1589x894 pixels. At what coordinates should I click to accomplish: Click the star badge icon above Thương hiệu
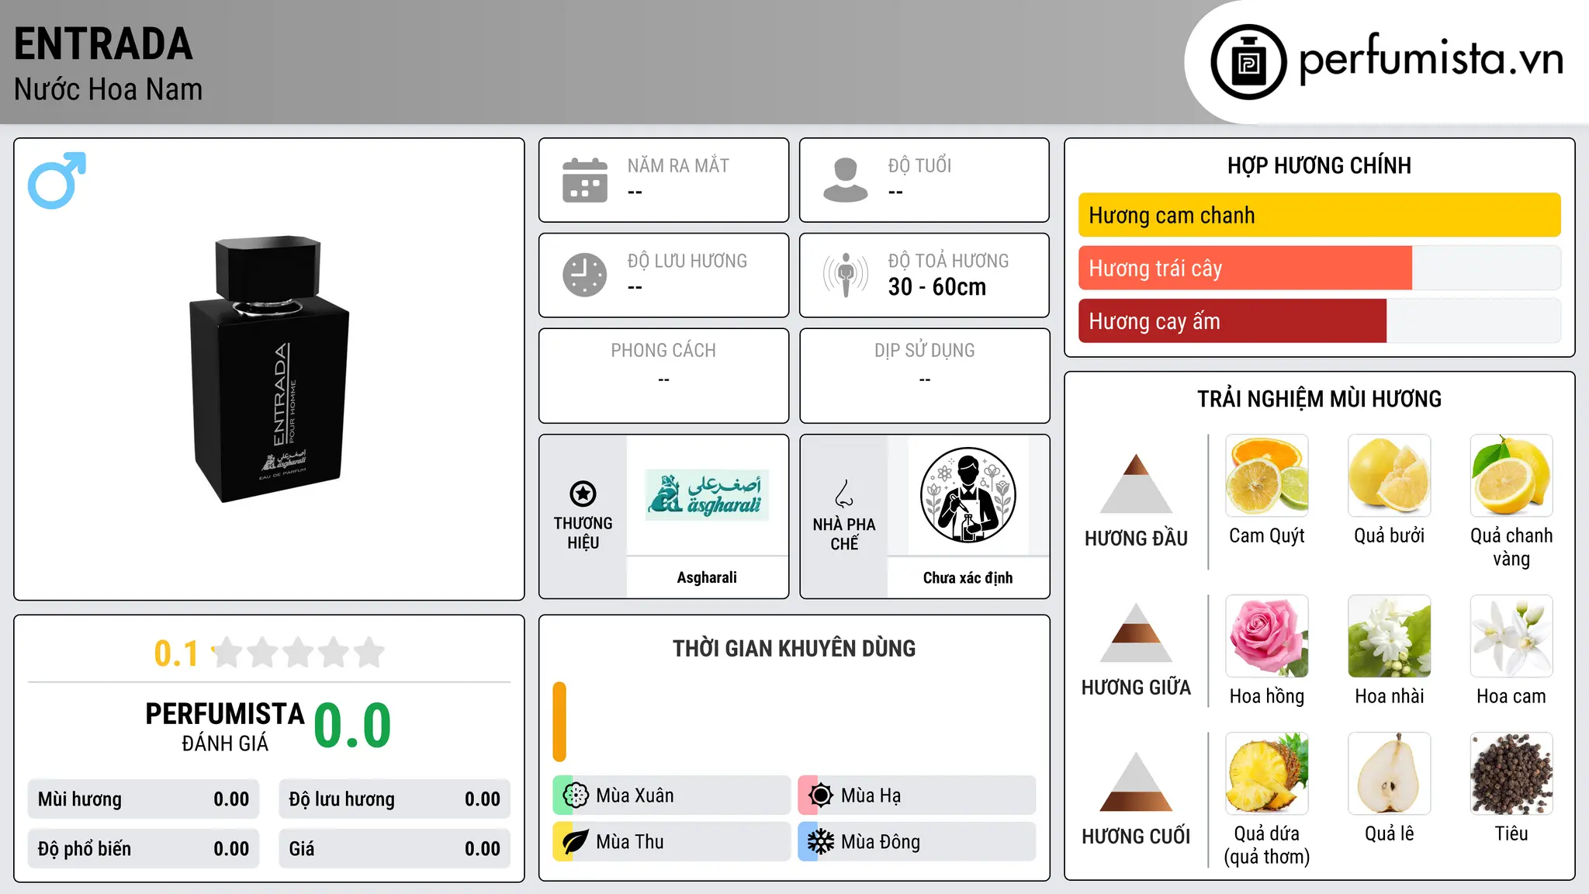[x=583, y=494]
